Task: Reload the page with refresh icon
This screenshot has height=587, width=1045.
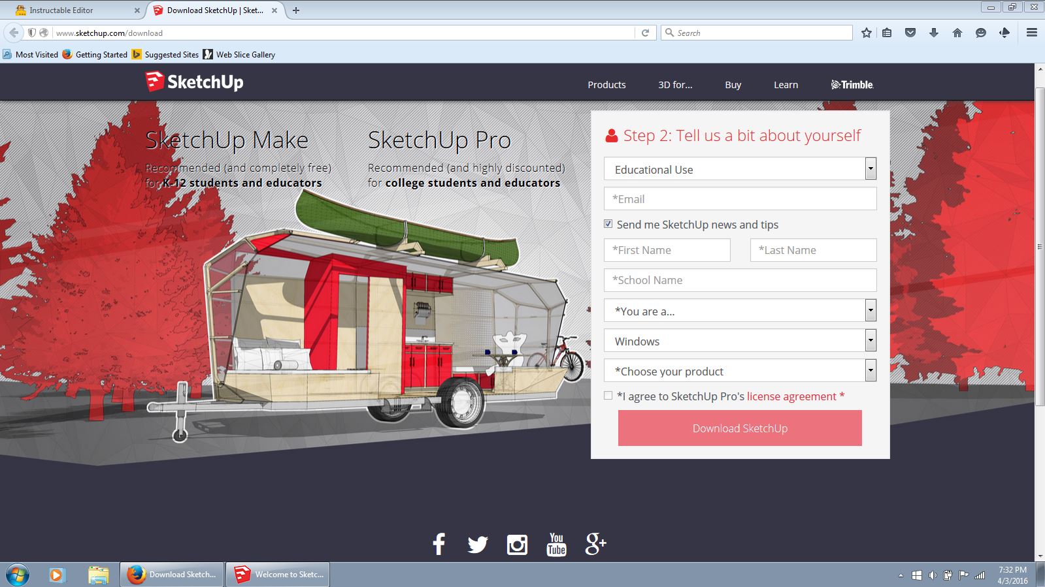Action: (x=645, y=33)
